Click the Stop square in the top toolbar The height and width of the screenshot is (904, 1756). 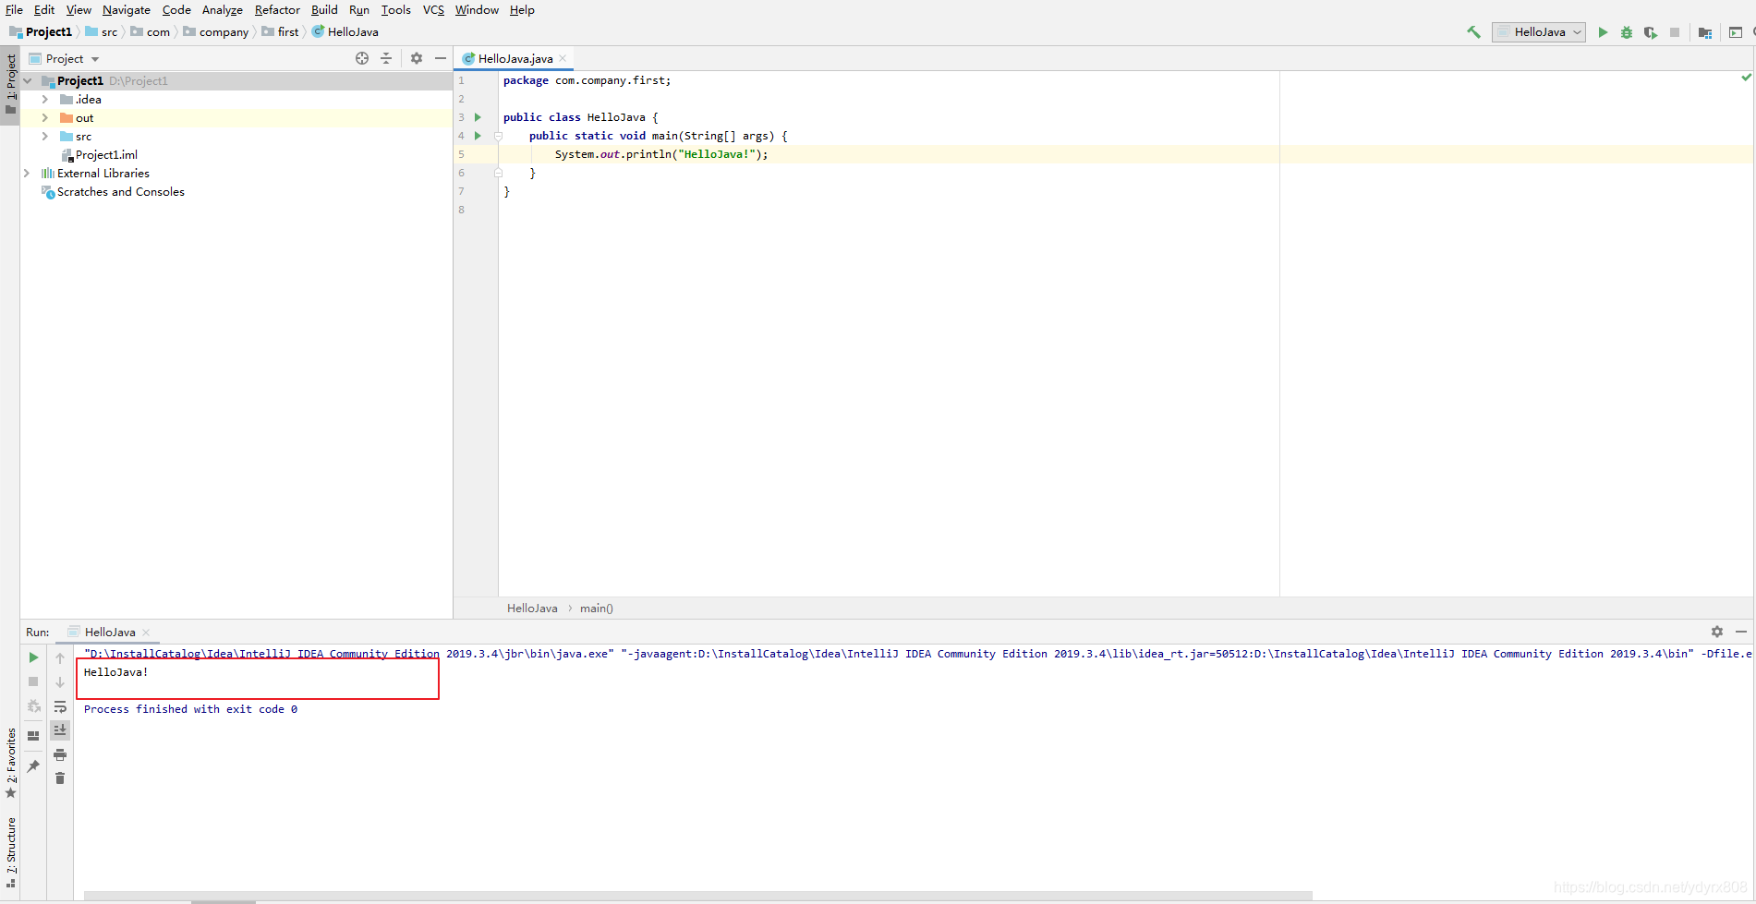tap(1675, 32)
